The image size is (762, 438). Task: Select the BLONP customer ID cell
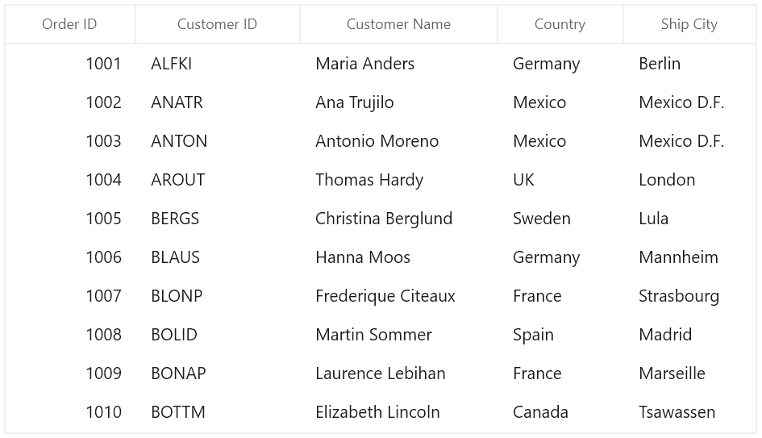coord(218,296)
